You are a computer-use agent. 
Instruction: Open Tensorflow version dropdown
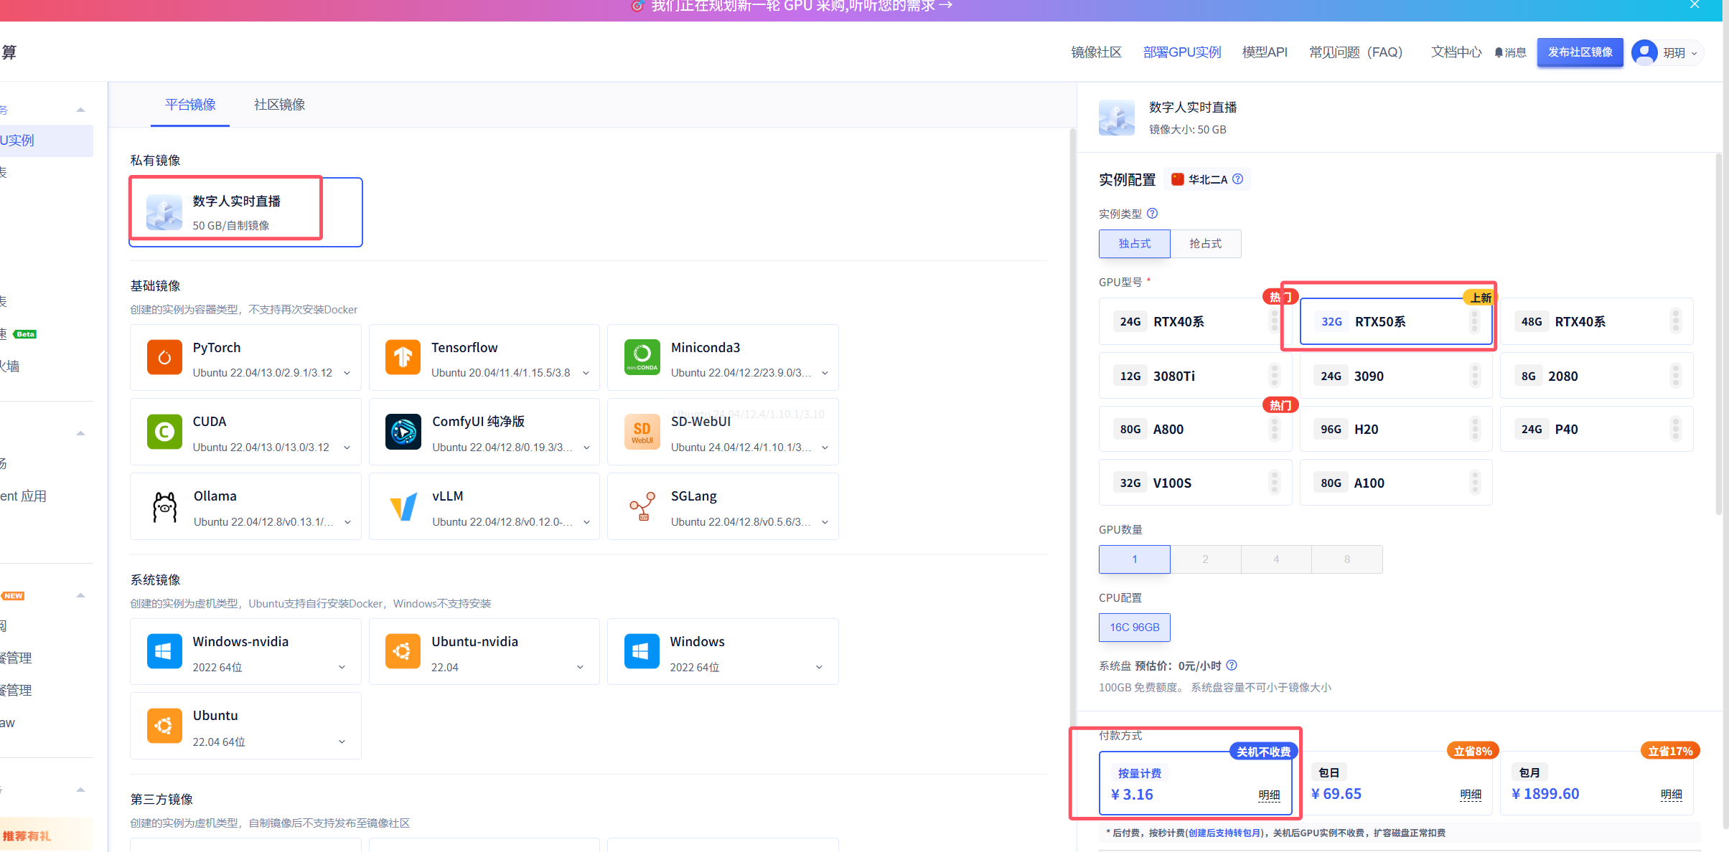[586, 373]
